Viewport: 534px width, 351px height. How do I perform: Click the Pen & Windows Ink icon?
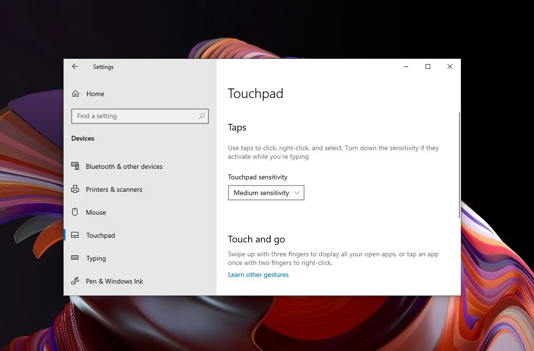(75, 281)
